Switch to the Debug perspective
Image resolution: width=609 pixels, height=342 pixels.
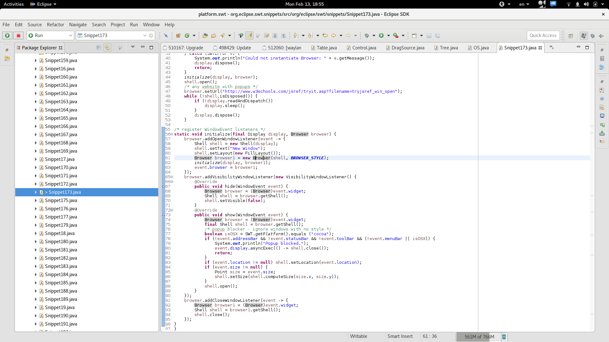tap(593, 36)
